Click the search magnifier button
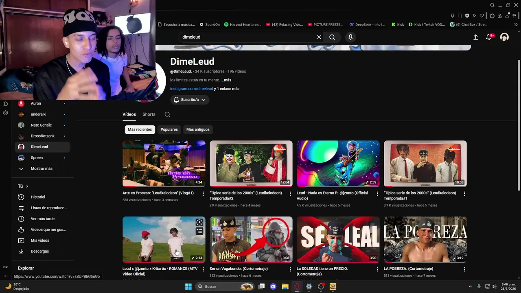The width and height of the screenshot is (521, 293). coord(332,37)
